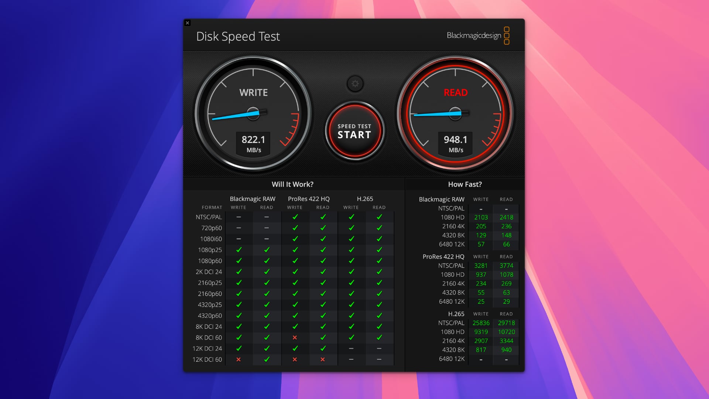Click the 10720 H.265 1080 HD read value
This screenshot has width=709, height=399.
click(x=506, y=332)
